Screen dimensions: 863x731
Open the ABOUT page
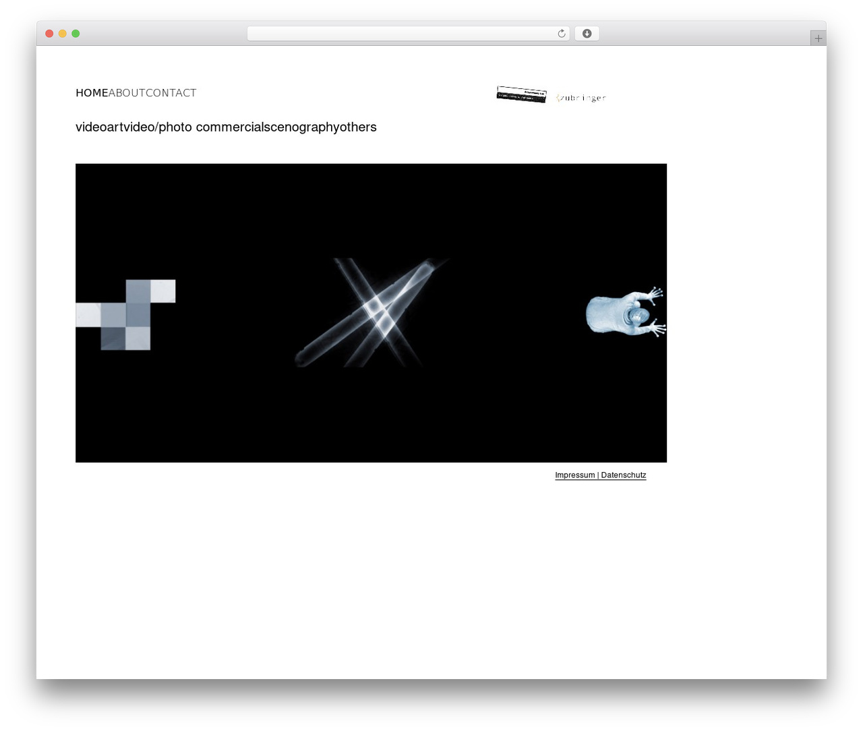tap(127, 93)
